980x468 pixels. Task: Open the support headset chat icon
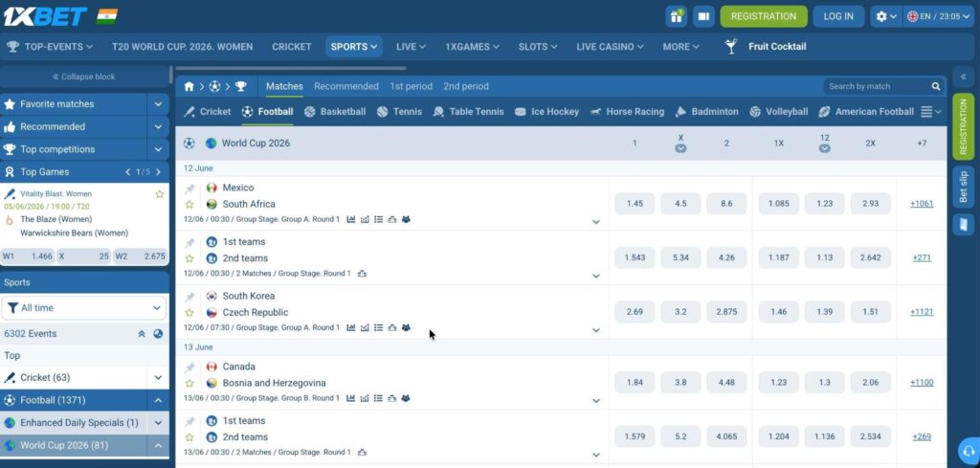pos(969,451)
